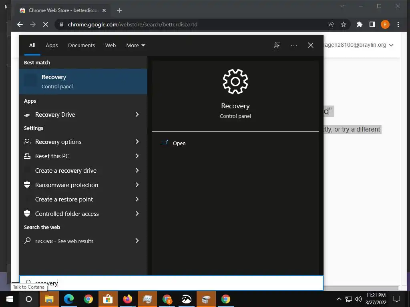Close the Windows search panel
This screenshot has height=307, width=410.
point(311,45)
